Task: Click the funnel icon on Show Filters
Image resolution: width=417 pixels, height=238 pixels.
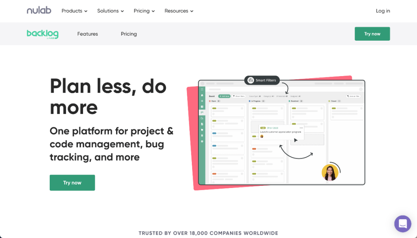Action: [x=234, y=96]
